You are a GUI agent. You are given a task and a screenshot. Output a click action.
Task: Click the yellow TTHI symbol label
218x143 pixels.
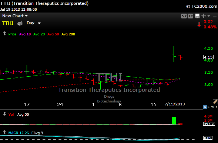coord(8,23)
